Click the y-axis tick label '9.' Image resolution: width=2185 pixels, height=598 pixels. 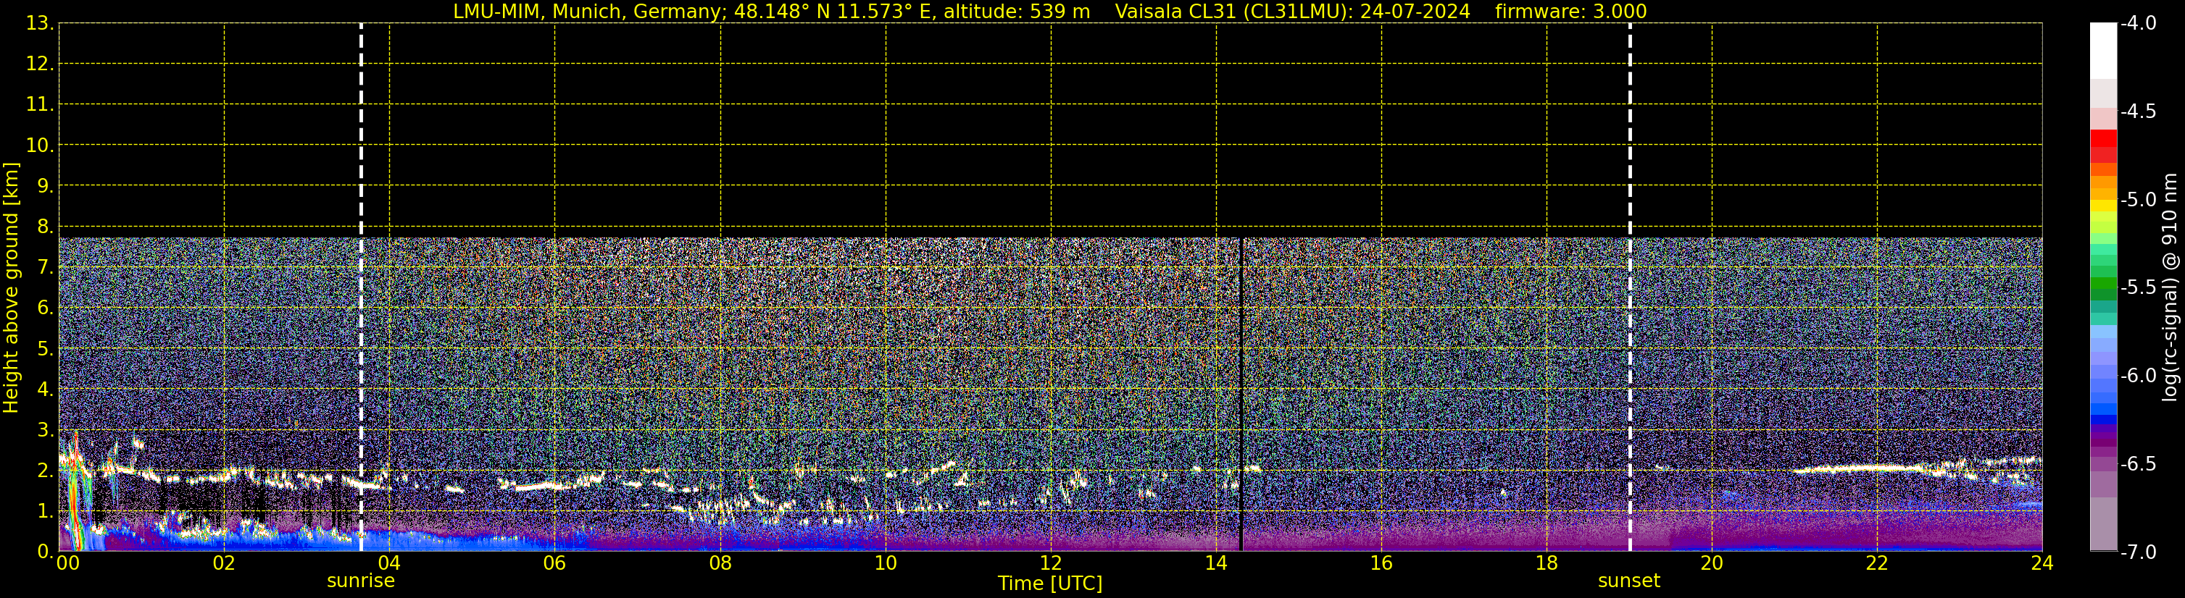45,186
